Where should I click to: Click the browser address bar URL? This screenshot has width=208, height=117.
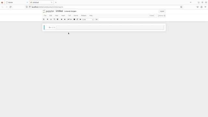pyautogui.click(x=47, y=7)
